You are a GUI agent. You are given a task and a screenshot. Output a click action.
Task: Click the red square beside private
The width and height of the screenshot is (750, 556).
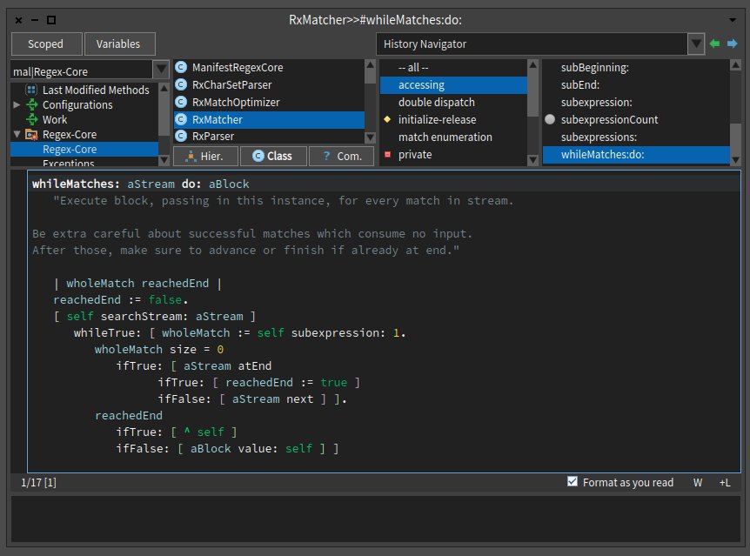point(387,155)
